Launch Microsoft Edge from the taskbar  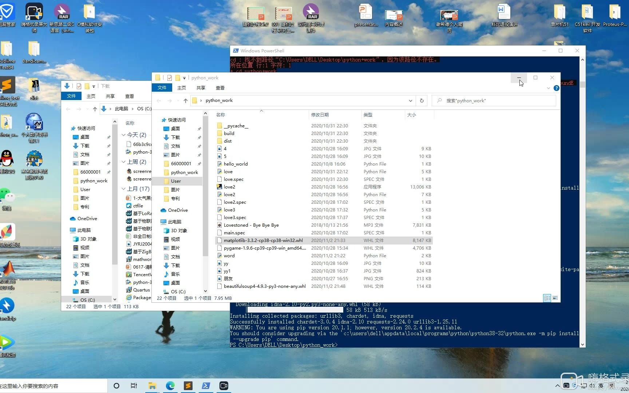coord(170,386)
